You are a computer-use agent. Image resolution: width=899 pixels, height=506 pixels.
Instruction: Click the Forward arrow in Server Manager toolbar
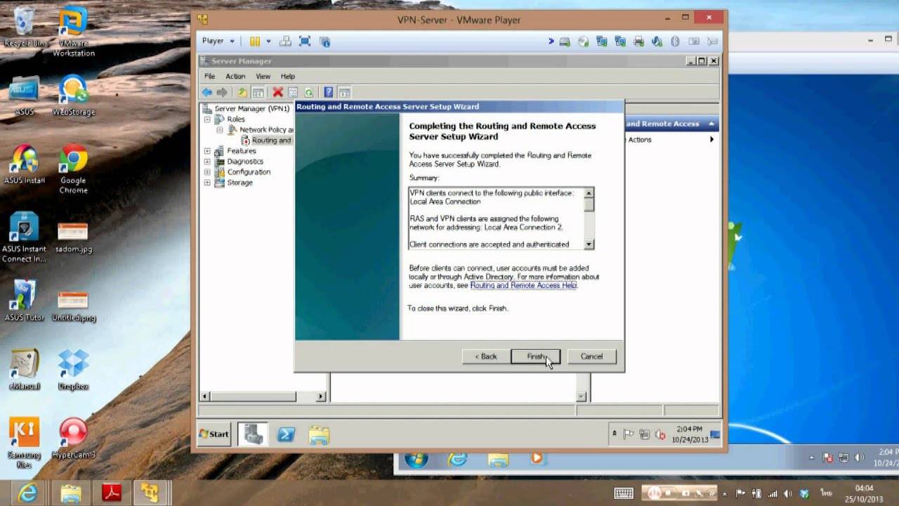point(222,92)
